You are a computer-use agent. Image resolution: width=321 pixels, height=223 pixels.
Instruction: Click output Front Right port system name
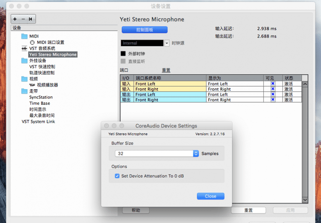click(170, 100)
